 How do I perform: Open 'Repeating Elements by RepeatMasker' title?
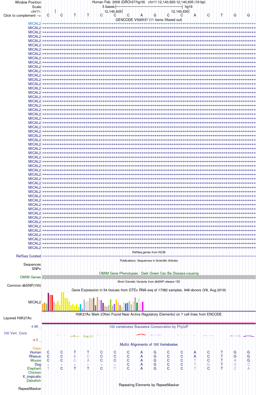coord(149,385)
